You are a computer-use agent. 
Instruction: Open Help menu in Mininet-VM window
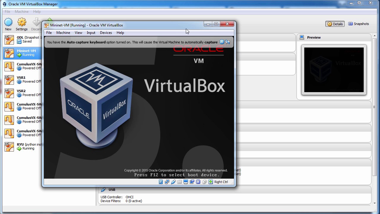coord(120,33)
